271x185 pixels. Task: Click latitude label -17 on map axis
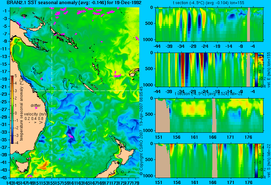[4, 71]
